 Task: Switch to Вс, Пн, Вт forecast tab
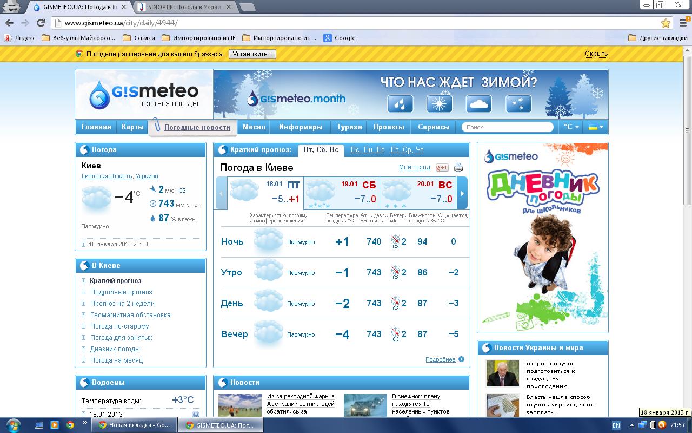click(x=368, y=150)
